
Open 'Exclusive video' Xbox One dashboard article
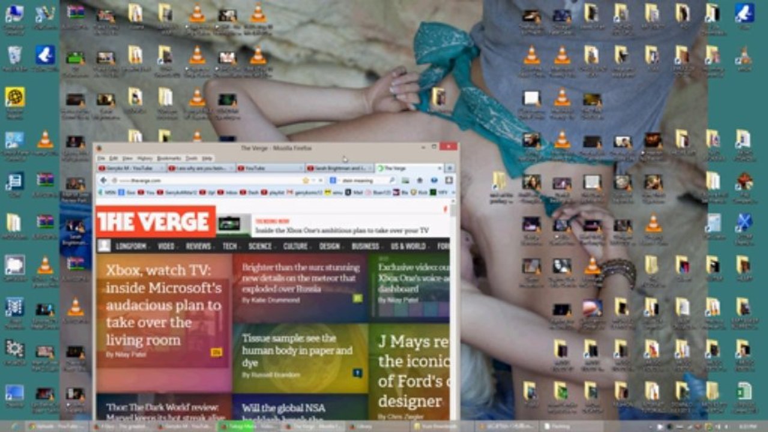click(x=414, y=278)
